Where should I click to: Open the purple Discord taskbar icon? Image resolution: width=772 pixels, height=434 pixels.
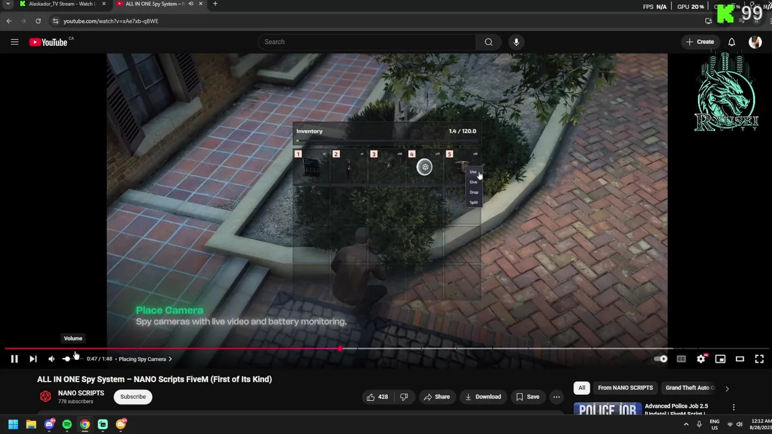(x=49, y=424)
